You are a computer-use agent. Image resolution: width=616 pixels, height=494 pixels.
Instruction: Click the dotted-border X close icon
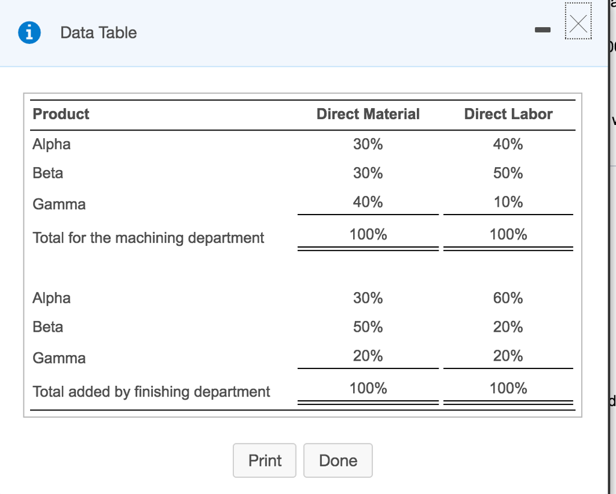578,23
